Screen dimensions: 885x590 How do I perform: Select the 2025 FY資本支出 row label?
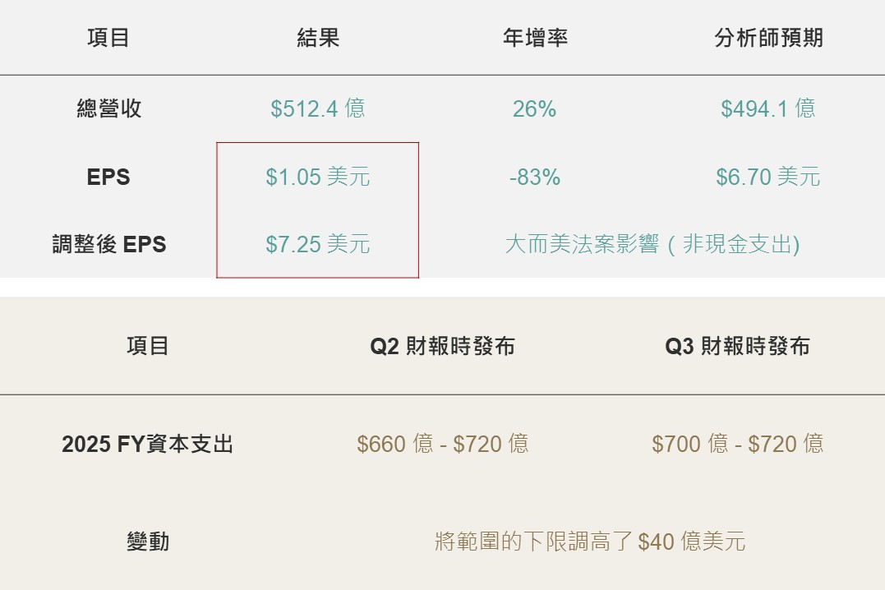click(x=148, y=444)
